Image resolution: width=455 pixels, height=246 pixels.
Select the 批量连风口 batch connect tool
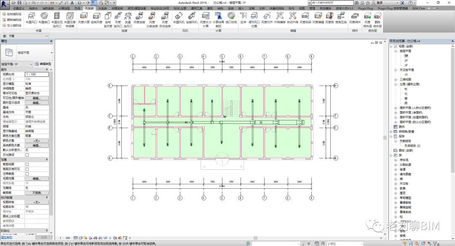point(128,20)
